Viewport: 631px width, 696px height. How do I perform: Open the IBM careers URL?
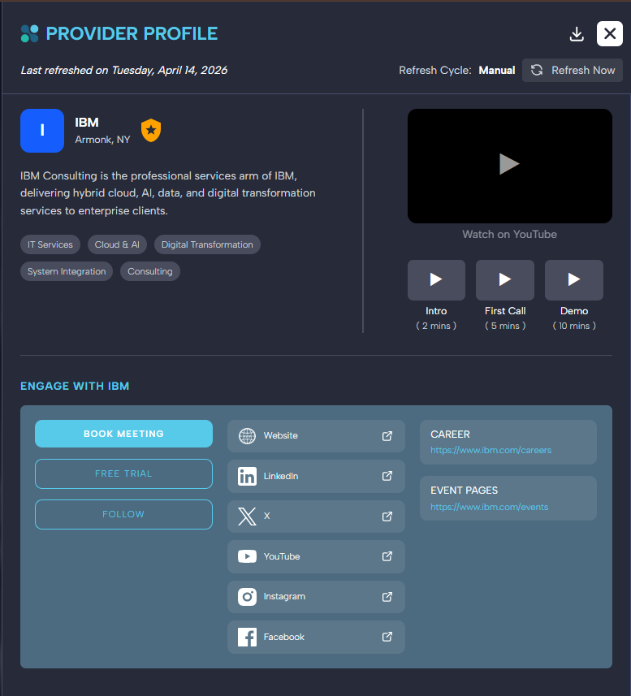point(491,450)
